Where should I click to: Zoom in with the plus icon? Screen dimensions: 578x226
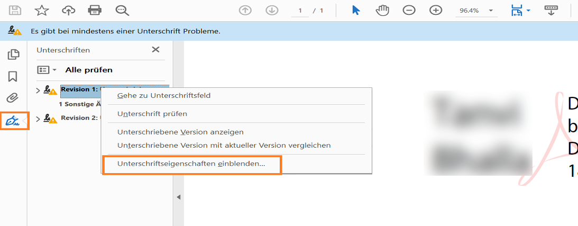435,10
